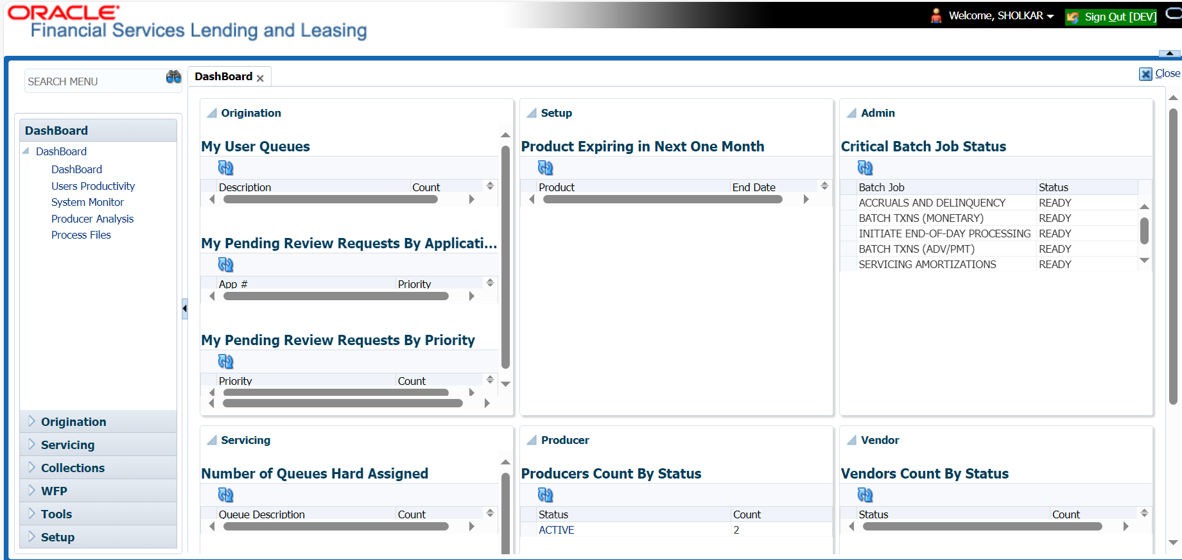Refresh My Pending Review Requests By Application
This screenshot has height=560, width=1182.
coord(225,265)
